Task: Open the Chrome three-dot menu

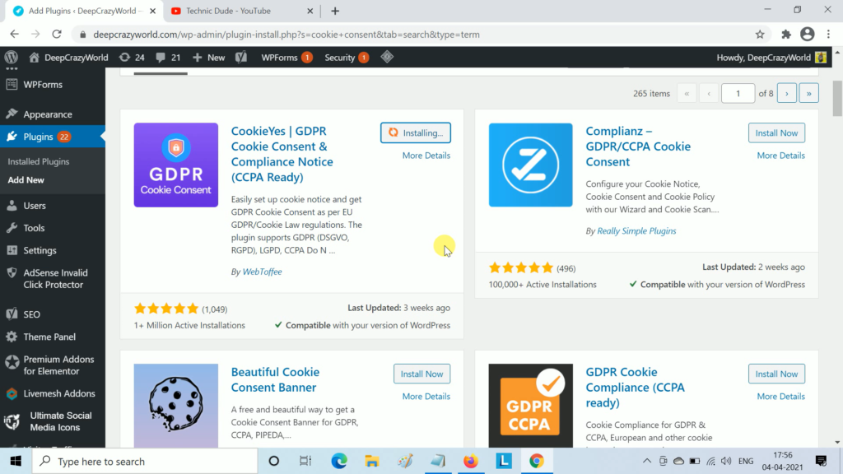Action: [x=828, y=34]
